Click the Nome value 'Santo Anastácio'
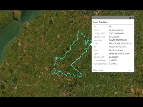Viewport: 143px width, 107px height. 116,30
